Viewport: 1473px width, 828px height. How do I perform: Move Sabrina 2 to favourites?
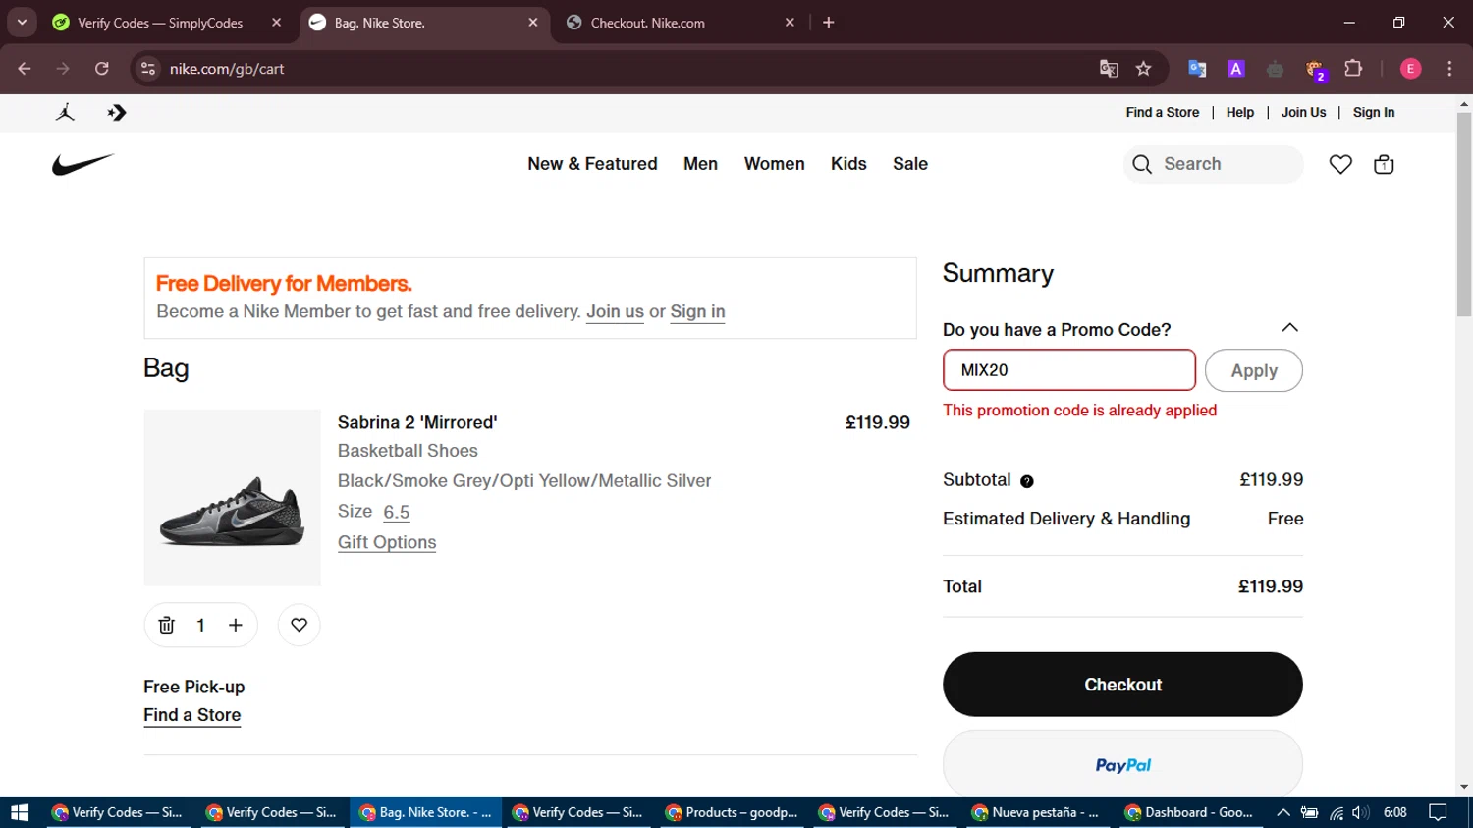point(300,625)
